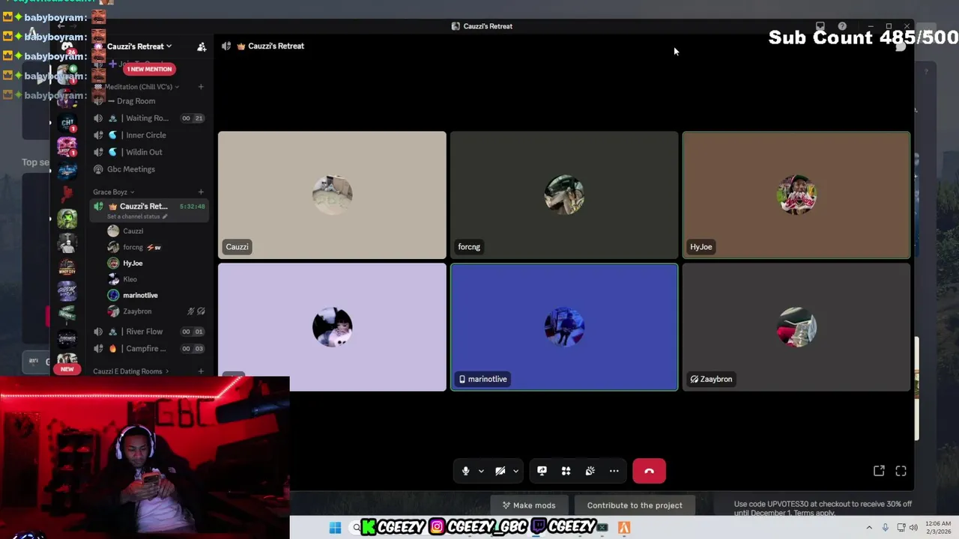This screenshot has width=959, height=539.
Task: Open the soundboard icon
Action: pyautogui.click(x=590, y=471)
